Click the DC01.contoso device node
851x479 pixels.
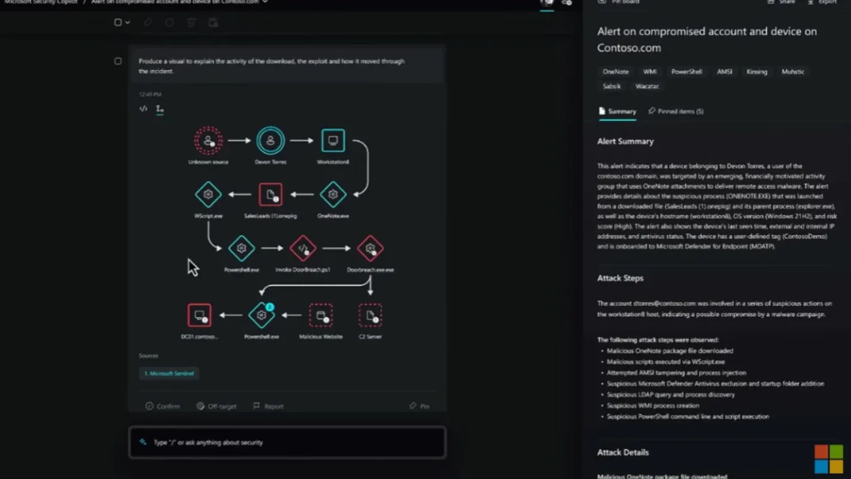(x=199, y=315)
